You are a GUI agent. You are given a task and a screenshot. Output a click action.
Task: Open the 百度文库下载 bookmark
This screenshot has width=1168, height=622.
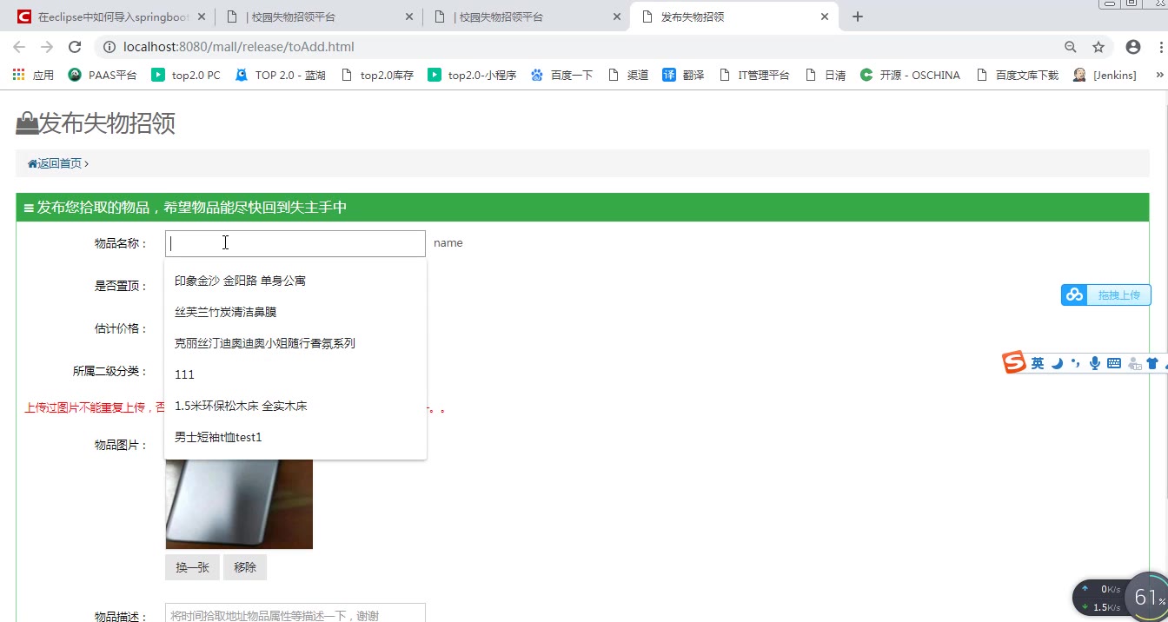(1017, 76)
